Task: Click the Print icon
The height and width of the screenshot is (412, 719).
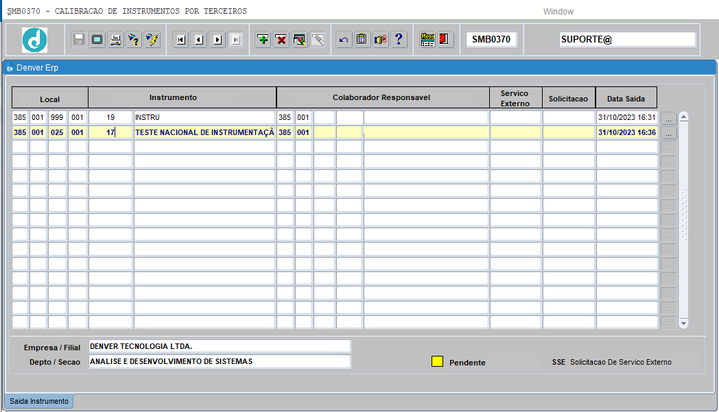Action: click(x=115, y=39)
